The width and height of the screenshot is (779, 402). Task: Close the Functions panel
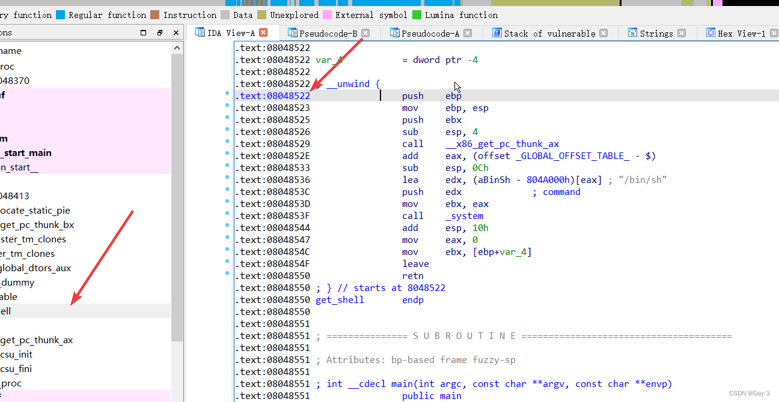[176, 32]
